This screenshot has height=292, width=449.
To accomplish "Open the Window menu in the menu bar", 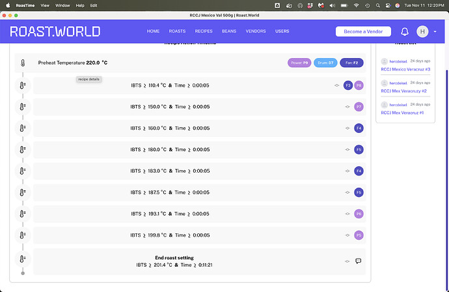I will pyautogui.click(x=62, y=5).
